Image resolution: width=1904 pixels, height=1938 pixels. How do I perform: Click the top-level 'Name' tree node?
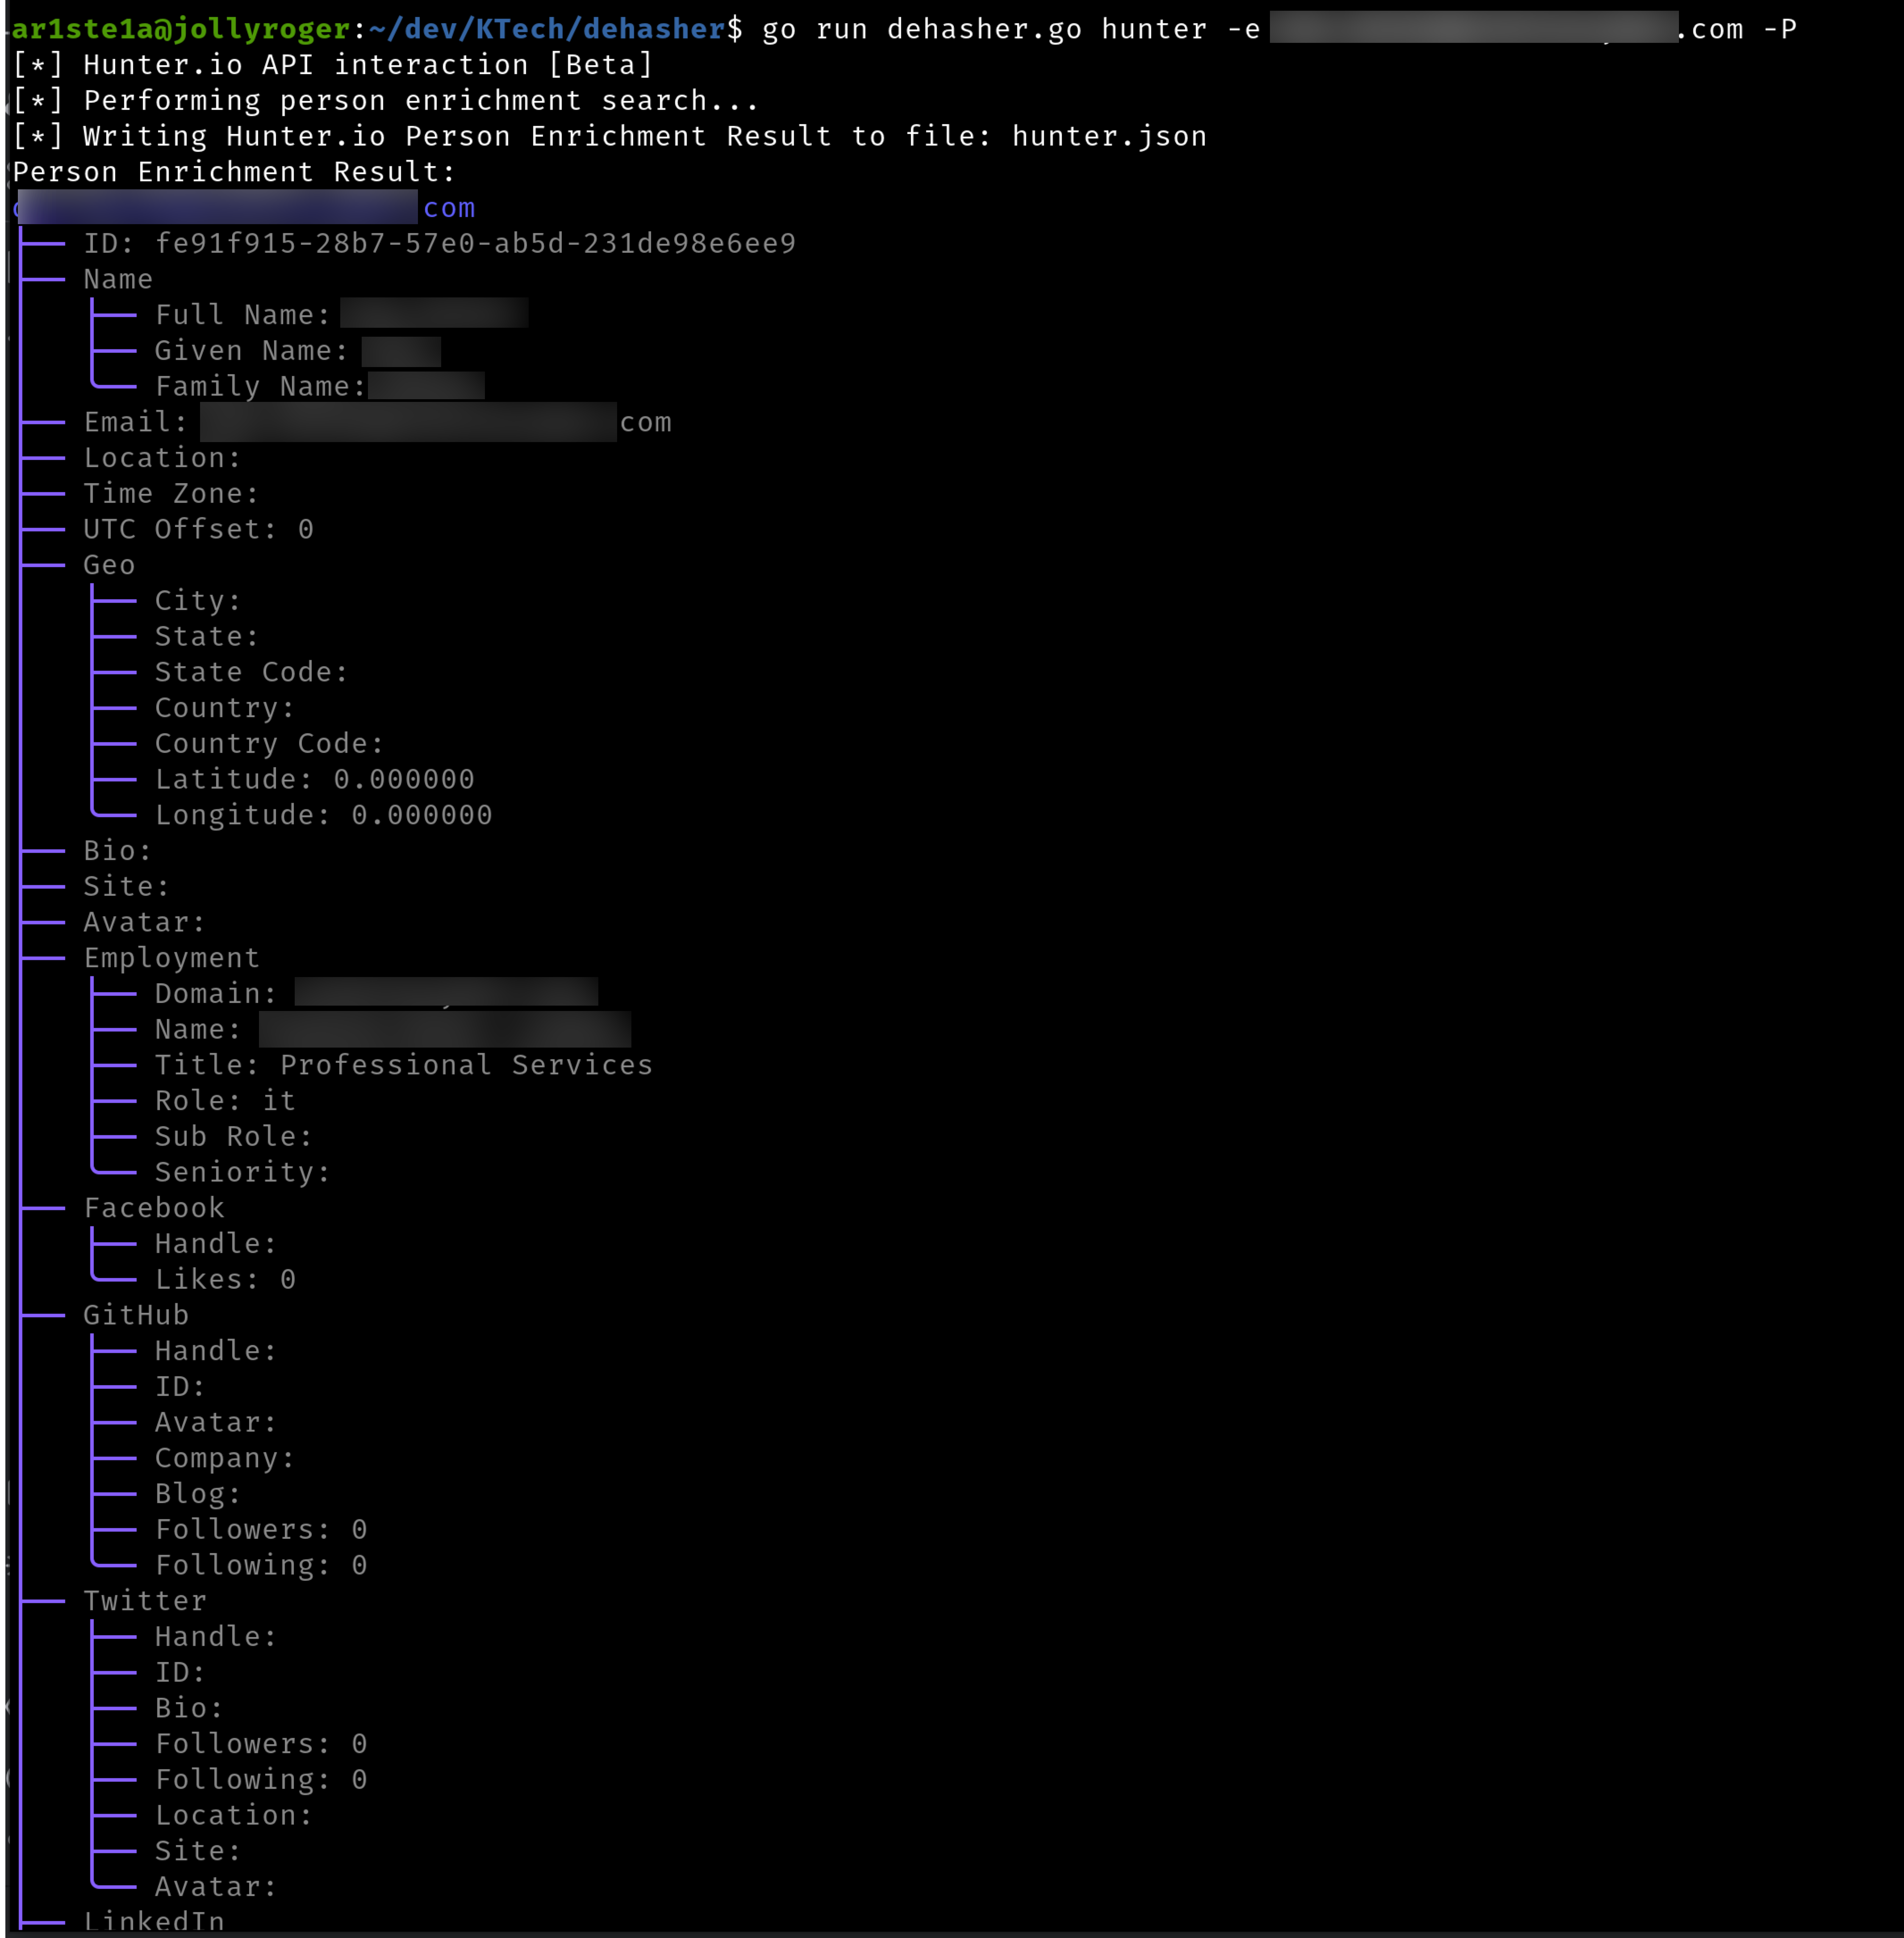[118, 279]
